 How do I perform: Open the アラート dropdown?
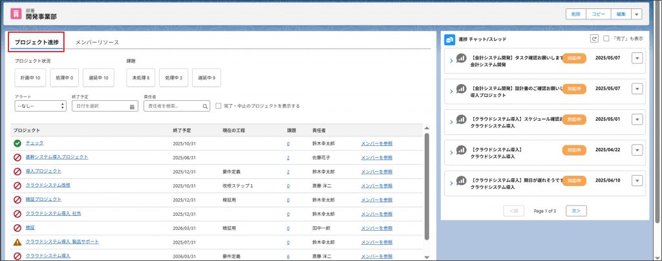coord(40,106)
